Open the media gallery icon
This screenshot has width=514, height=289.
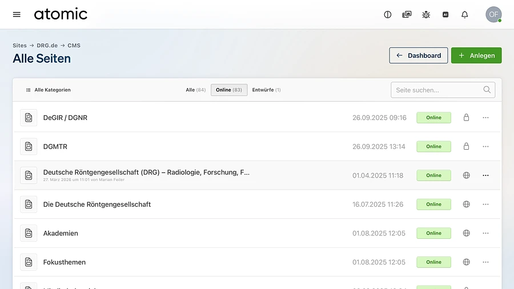(x=407, y=15)
